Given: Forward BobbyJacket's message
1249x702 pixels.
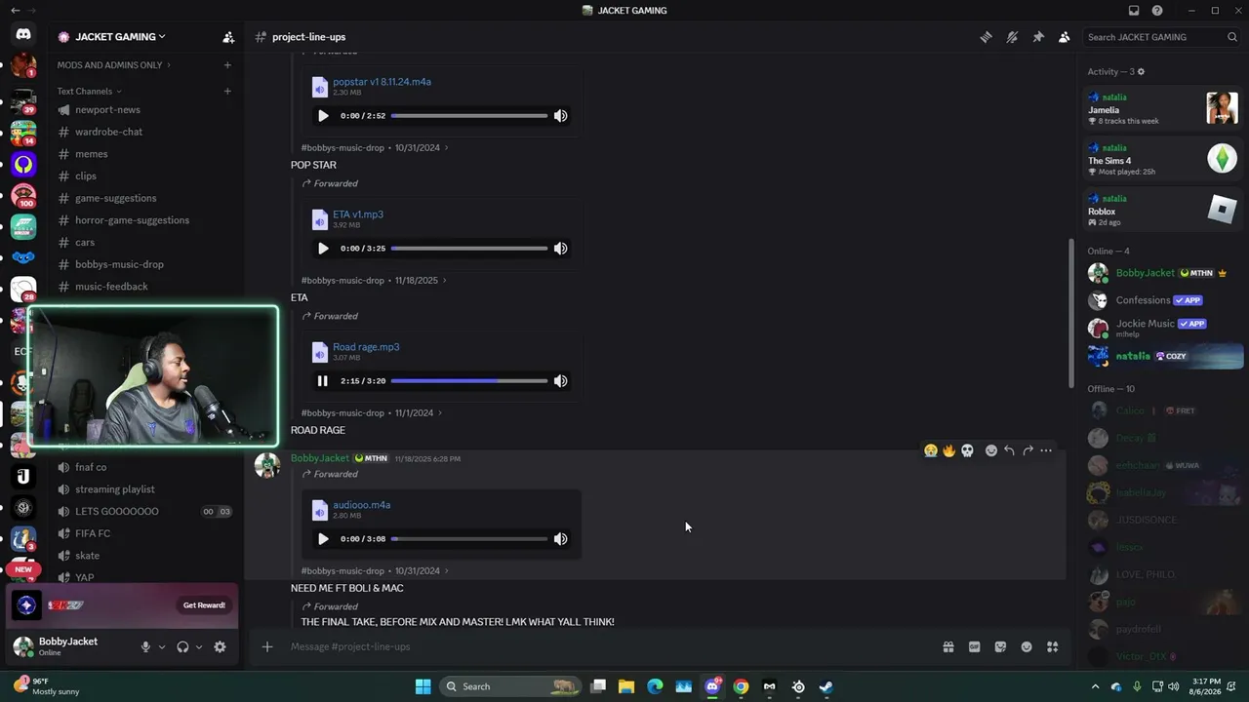Looking at the screenshot, I should coord(1027,450).
